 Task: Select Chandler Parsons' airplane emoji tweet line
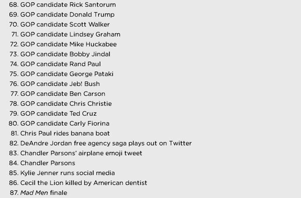point(75,153)
